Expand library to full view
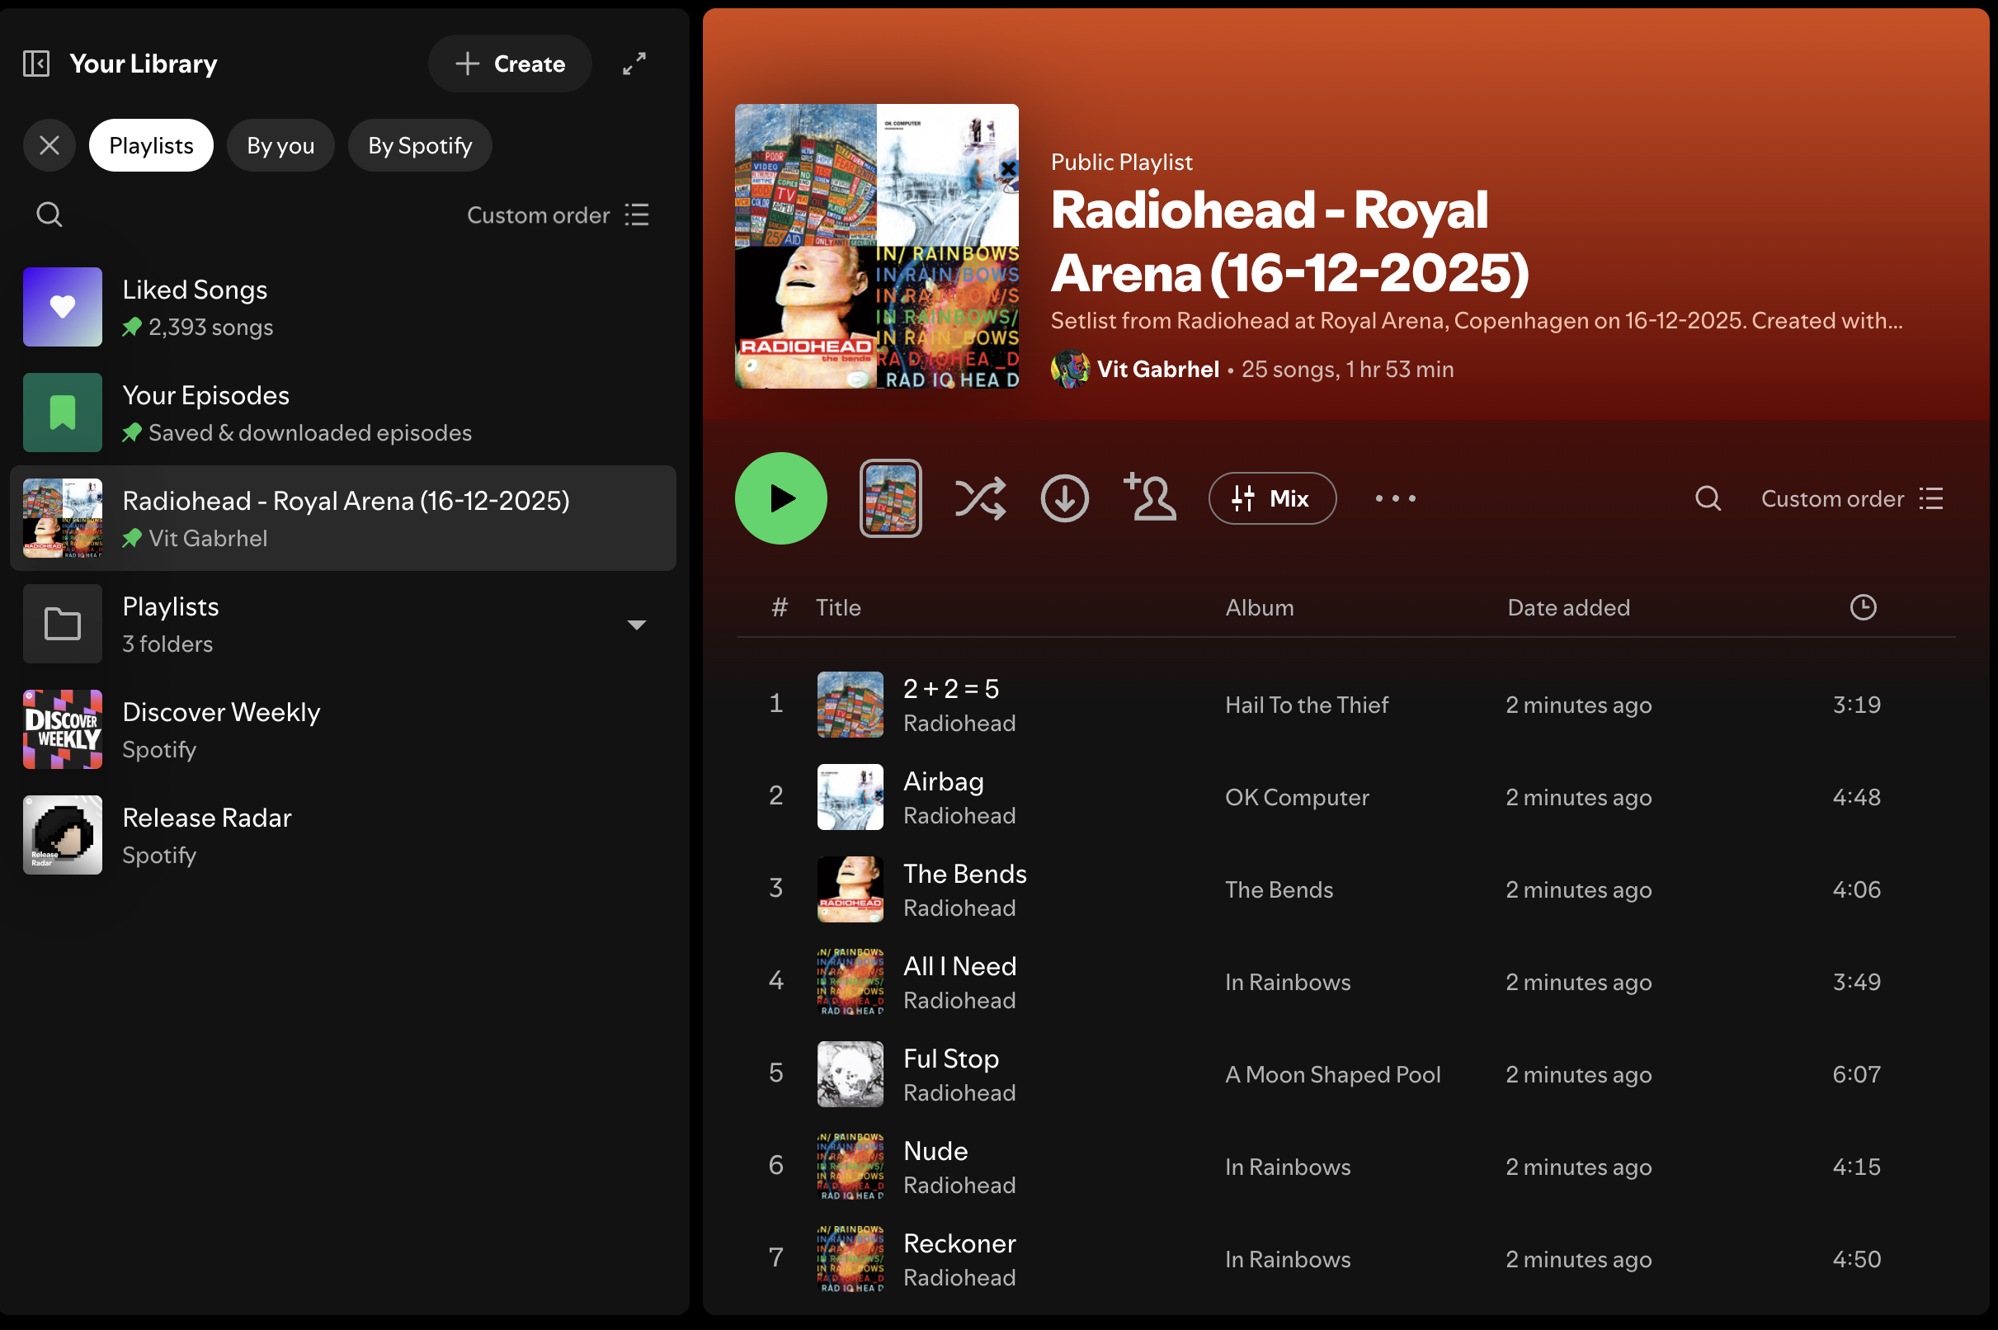Image resolution: width=1998 pixels, height=1330 pixels. tap(634, 64)
